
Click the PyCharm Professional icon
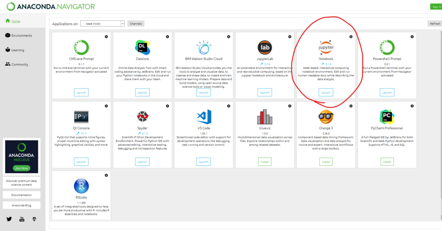[387, 117]
